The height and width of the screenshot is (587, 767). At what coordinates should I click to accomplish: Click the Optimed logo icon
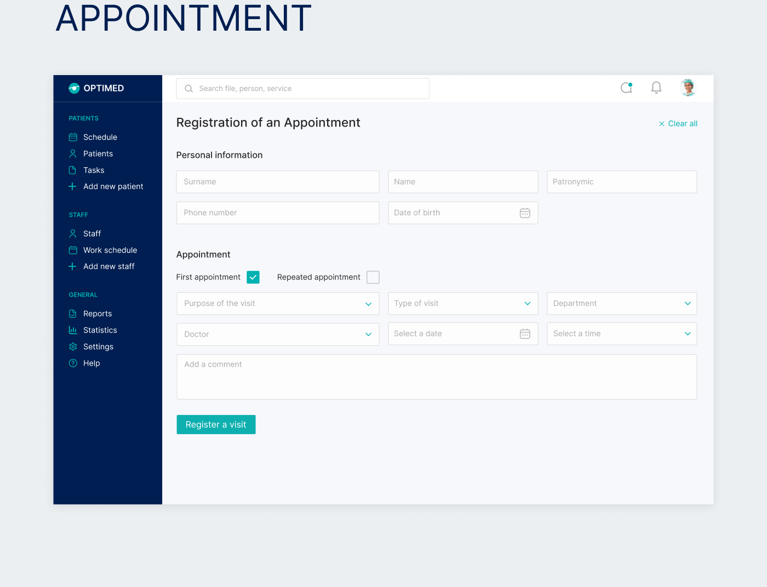[74, 88]
